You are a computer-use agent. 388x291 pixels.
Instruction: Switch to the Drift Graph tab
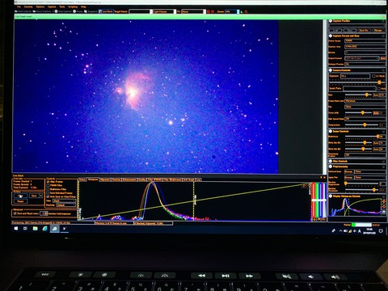pyautogui.click(x=188, y=179)
